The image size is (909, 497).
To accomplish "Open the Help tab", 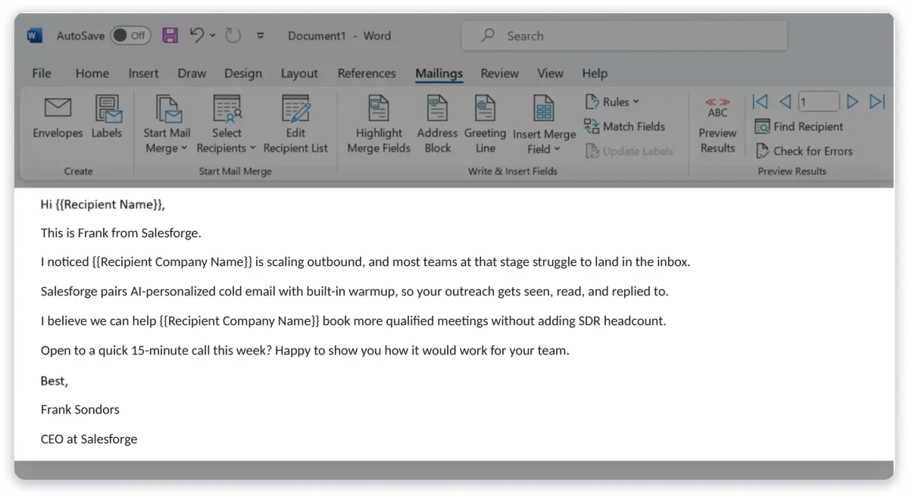I will 595,73.
